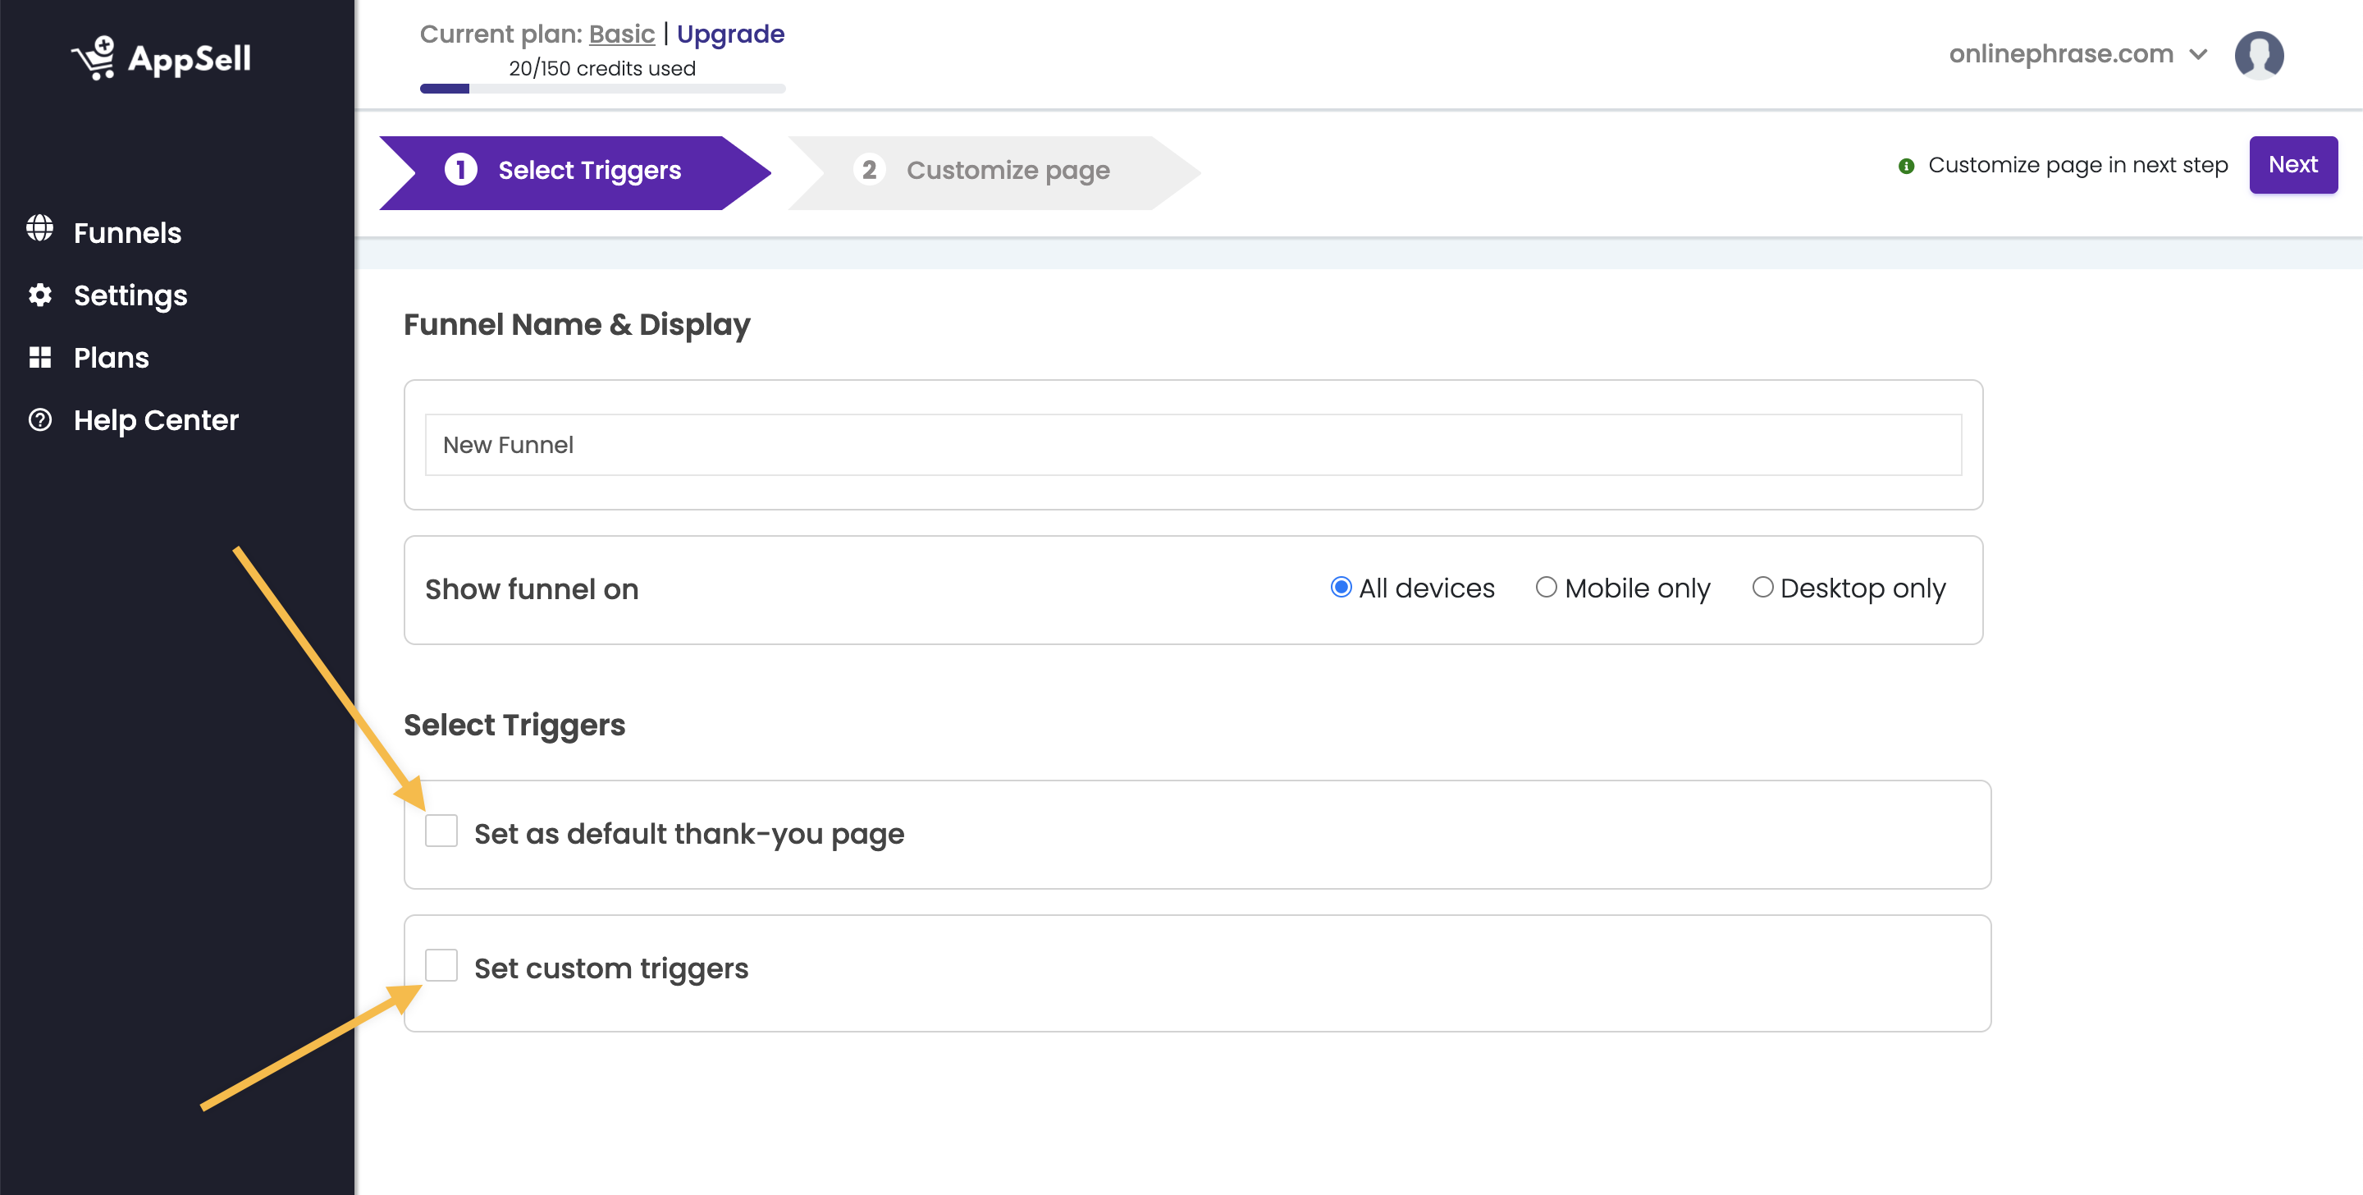Switch to the Customize page step
The image size is (2363, 1195).
click(994, 172)
